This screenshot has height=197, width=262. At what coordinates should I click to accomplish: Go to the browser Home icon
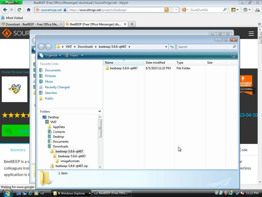pos(29,10)
